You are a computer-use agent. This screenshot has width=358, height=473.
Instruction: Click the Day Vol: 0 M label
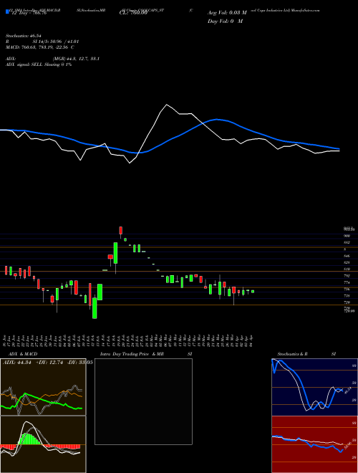pyautogui.click(x=225, y=21)
